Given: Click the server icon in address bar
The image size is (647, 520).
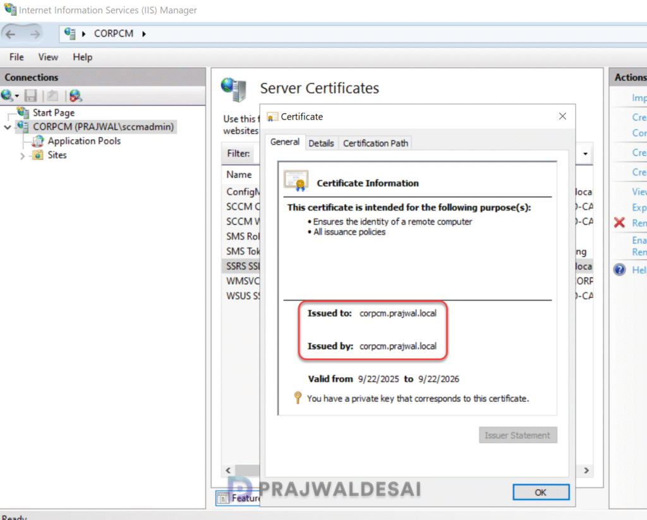Looking at the screenshot, I should pyautogui.click(x=70, y=33).
